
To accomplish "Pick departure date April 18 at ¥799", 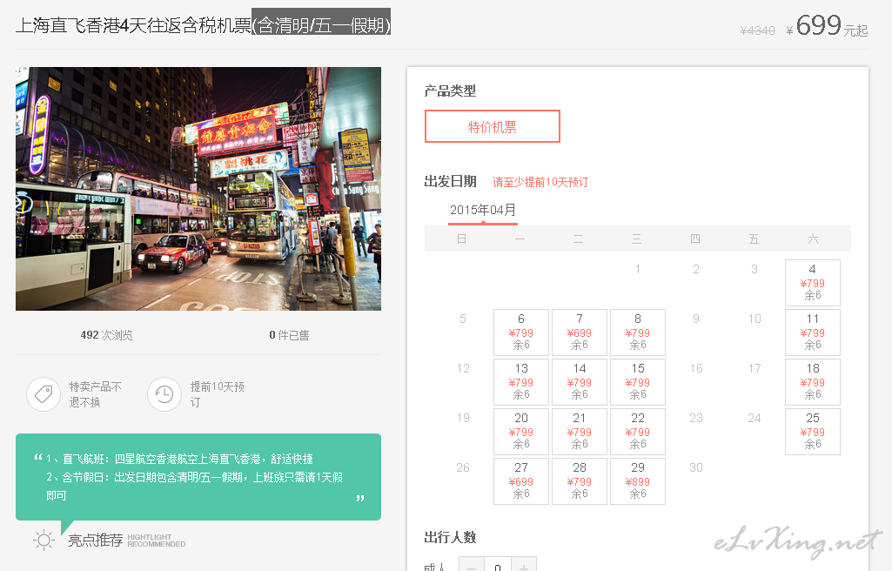I will click(x=812, y=381).
